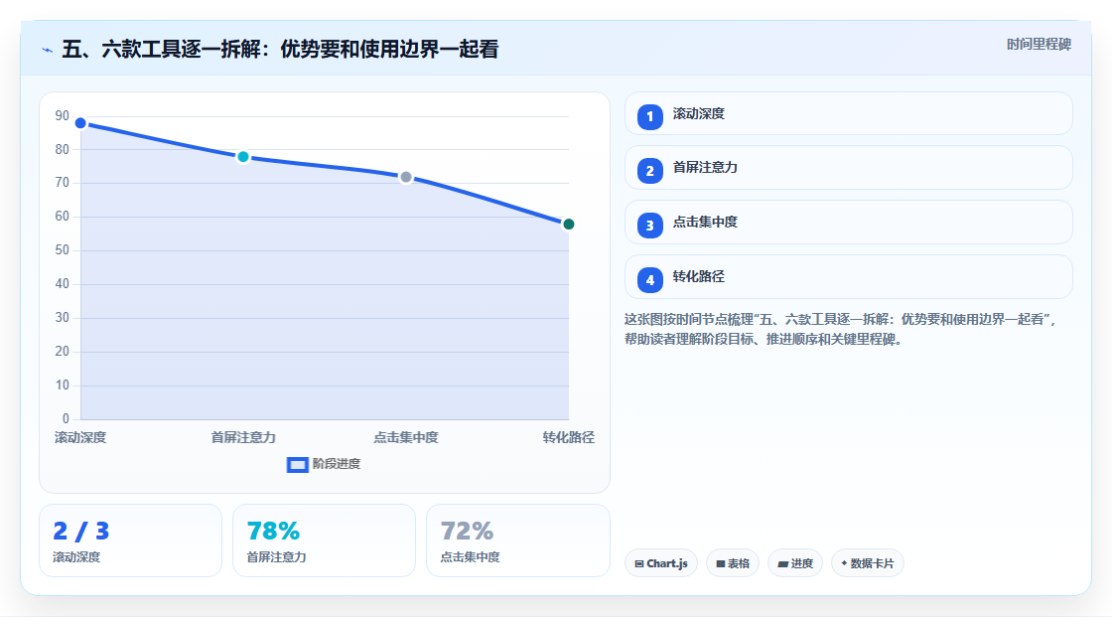Click the numbered badge 3 for 点击集中度

pos(649,226)
